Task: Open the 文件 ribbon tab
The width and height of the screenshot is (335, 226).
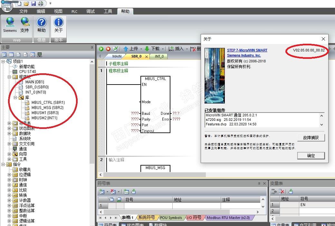Action: [23, 11]
